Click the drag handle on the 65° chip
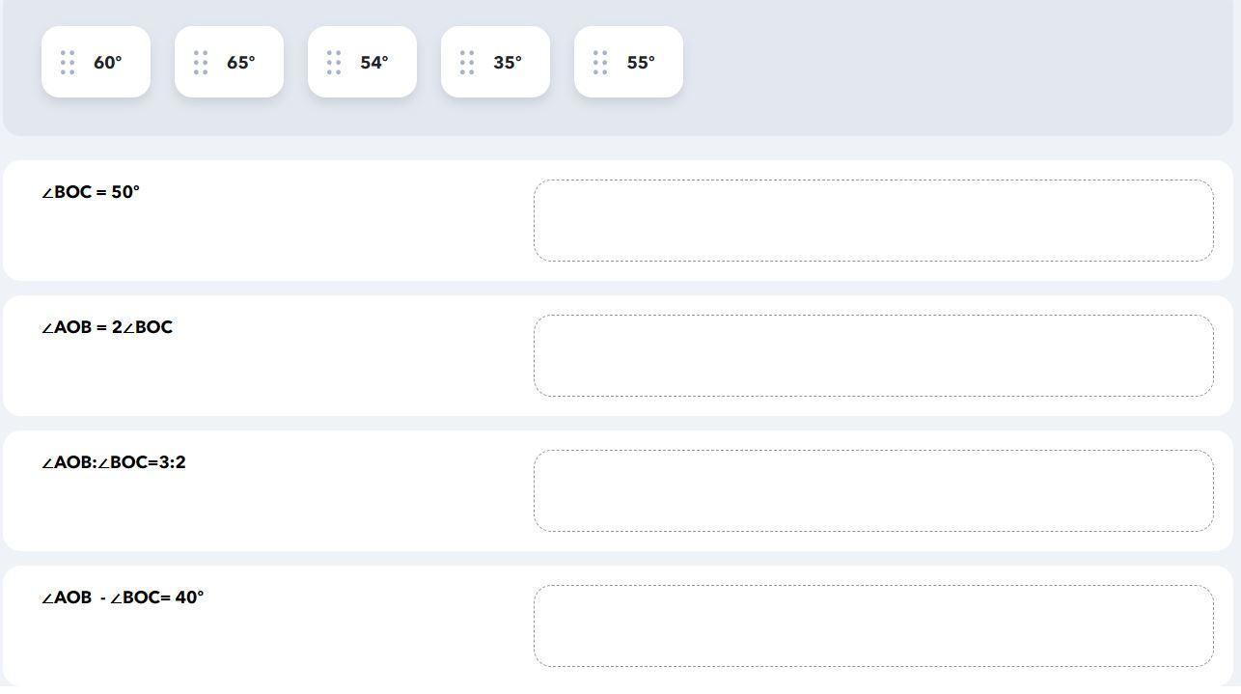The image size is (1241, 694). pos(201,63)
